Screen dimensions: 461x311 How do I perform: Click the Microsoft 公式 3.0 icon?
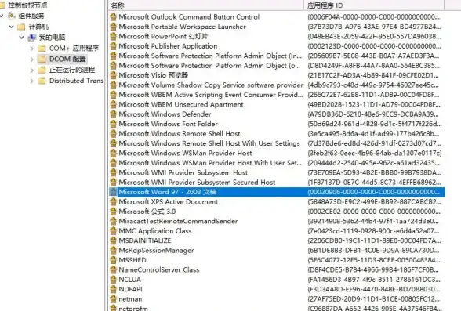(x=113, y=212)
